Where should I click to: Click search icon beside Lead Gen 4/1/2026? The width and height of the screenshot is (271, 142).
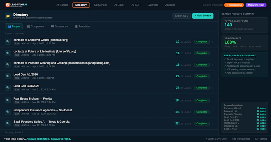[8, 76]
